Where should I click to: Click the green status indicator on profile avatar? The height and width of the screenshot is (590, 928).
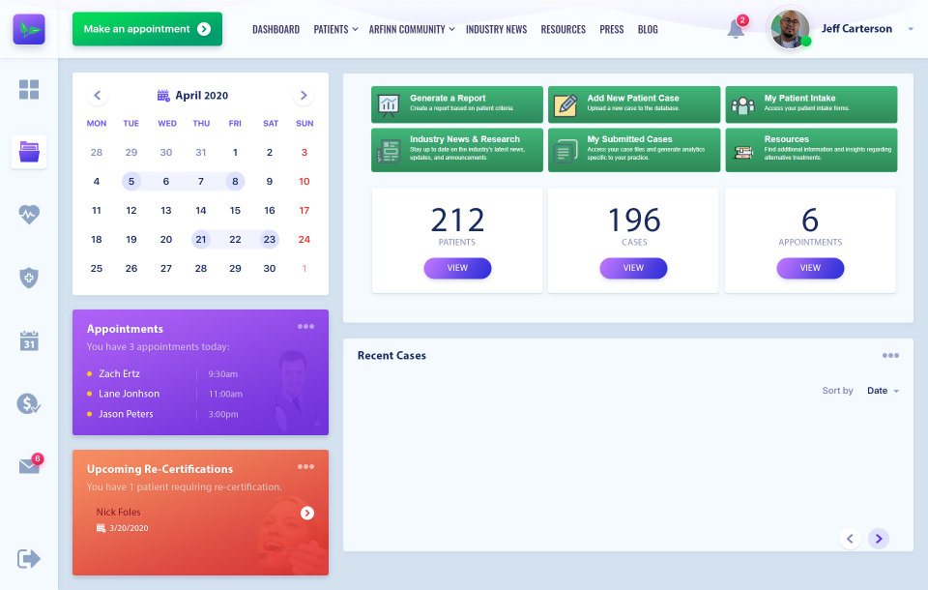pos(806,43)
